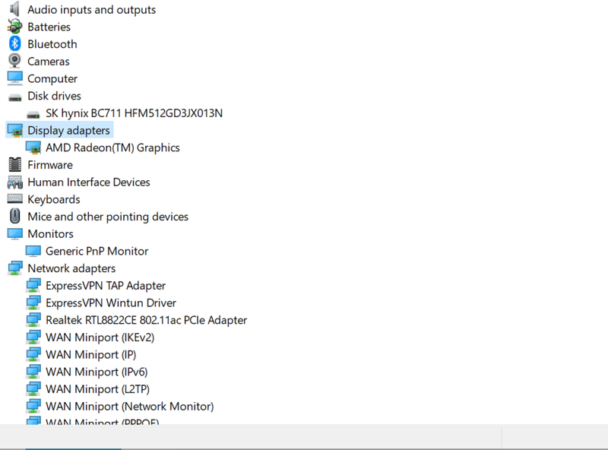The height and width of the screenshot is (450, 608).
Task: Select the Disk drives category
Action: 54,96
